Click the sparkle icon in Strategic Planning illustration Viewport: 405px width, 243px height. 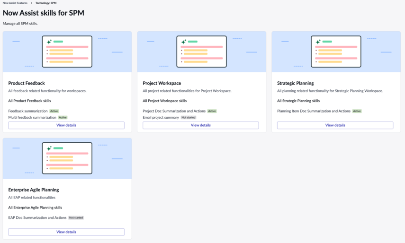click(318, 42)
